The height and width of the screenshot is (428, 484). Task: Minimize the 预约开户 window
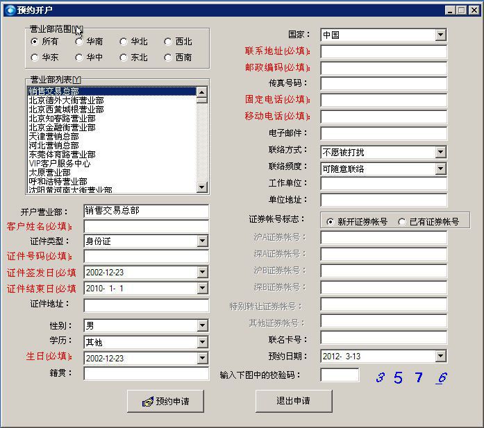pos(451,10)
